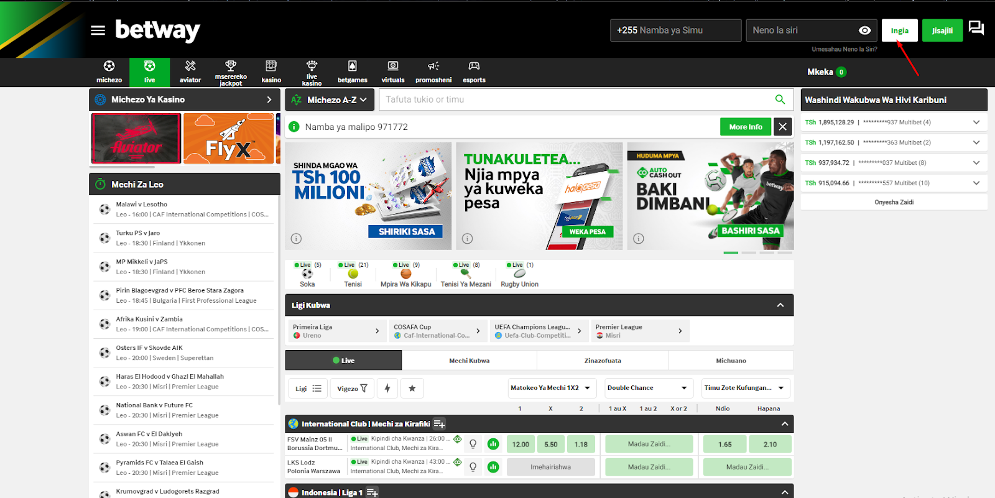
Task: Open promosheni nav item
Action: [x=433, y=72]
